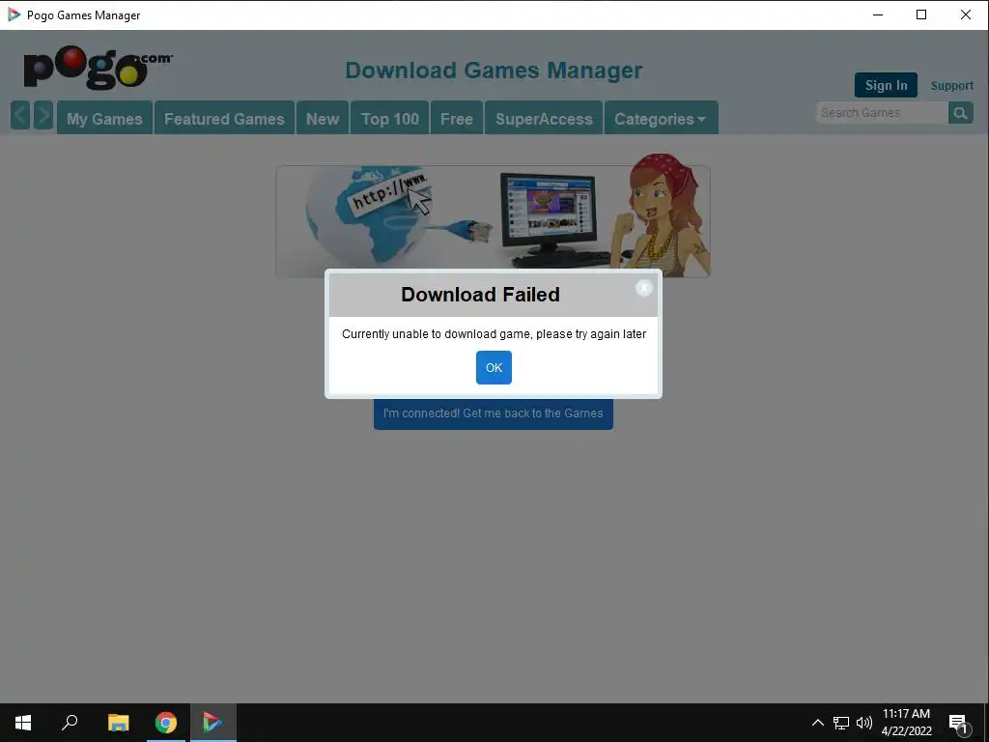
Task: Open the SuperAccess tab
Action: pos(544,118)
